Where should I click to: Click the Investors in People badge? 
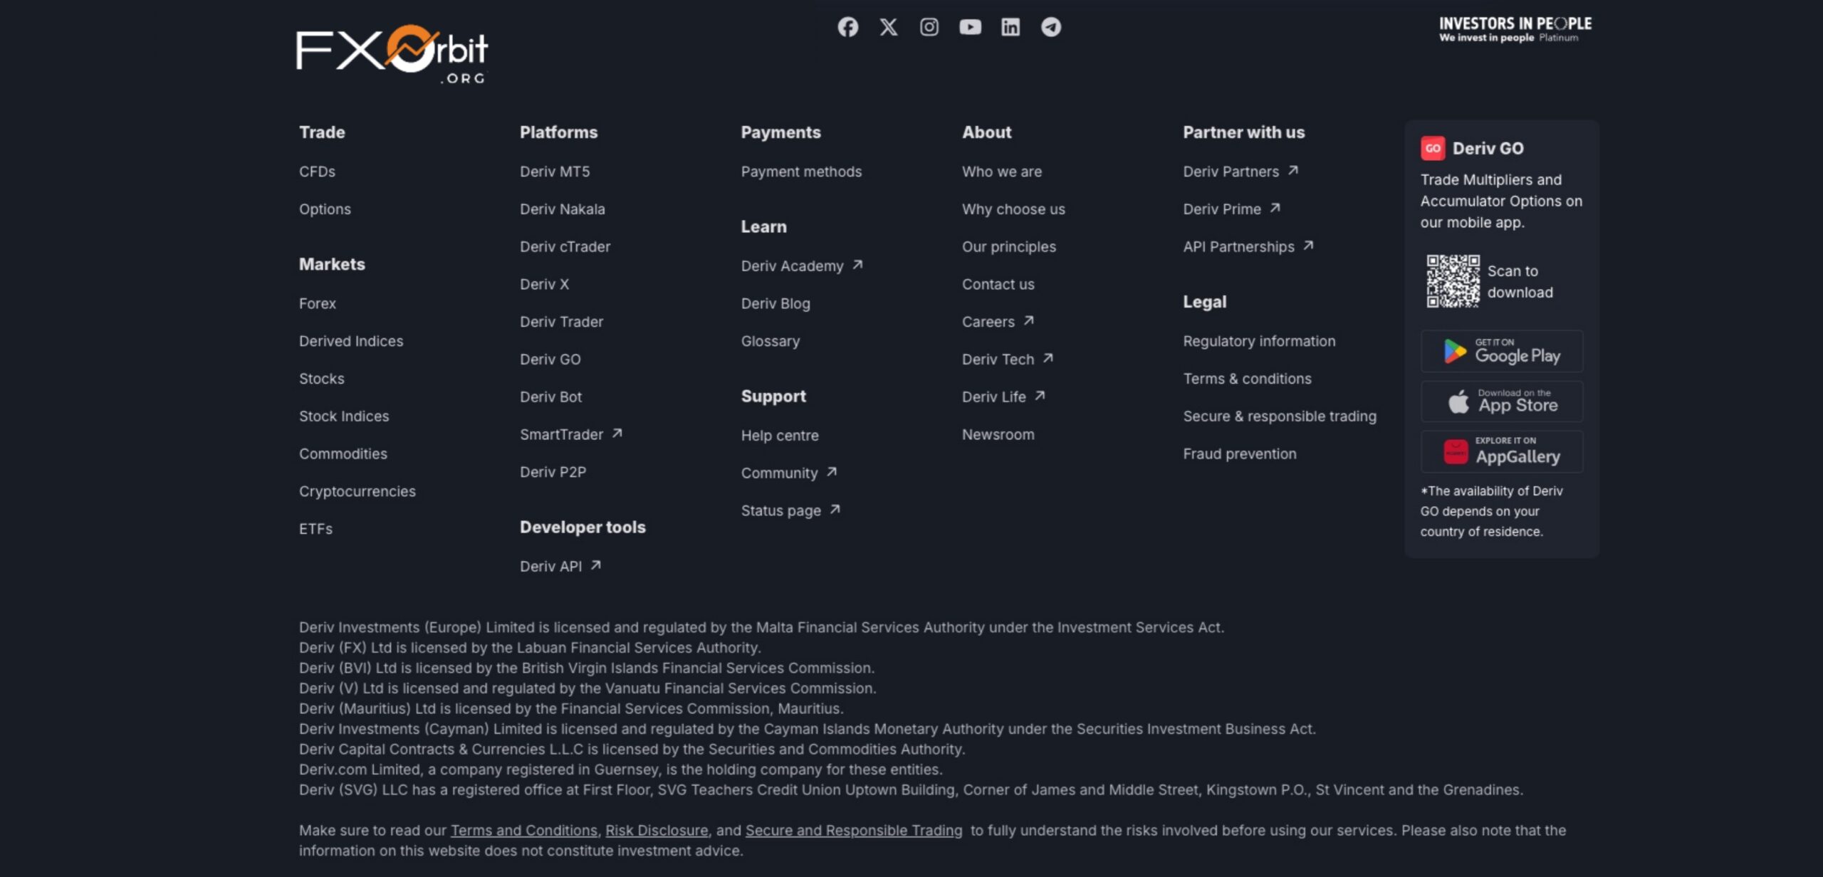1515,29
